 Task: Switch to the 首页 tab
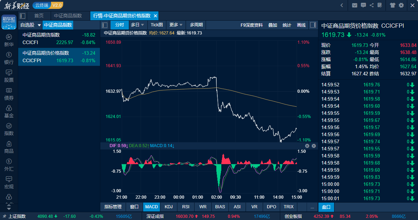[39, 16]
